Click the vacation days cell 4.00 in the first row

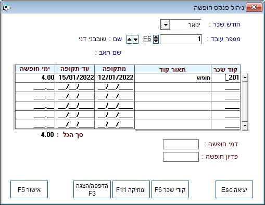(35, 78)
